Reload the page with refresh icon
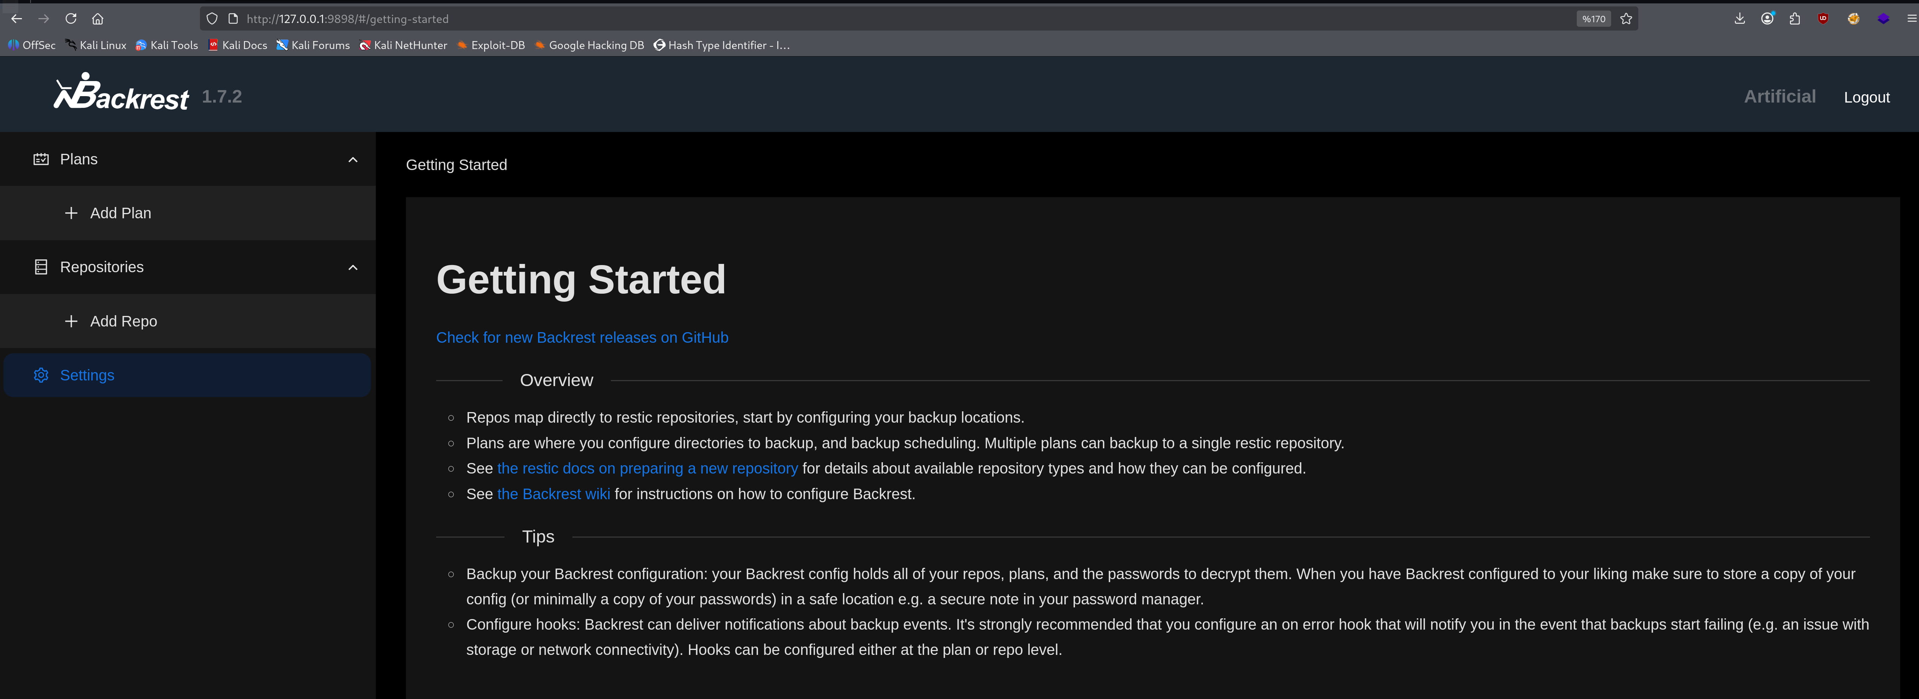This screenshot has height=699, width=1919. [71, 18]
